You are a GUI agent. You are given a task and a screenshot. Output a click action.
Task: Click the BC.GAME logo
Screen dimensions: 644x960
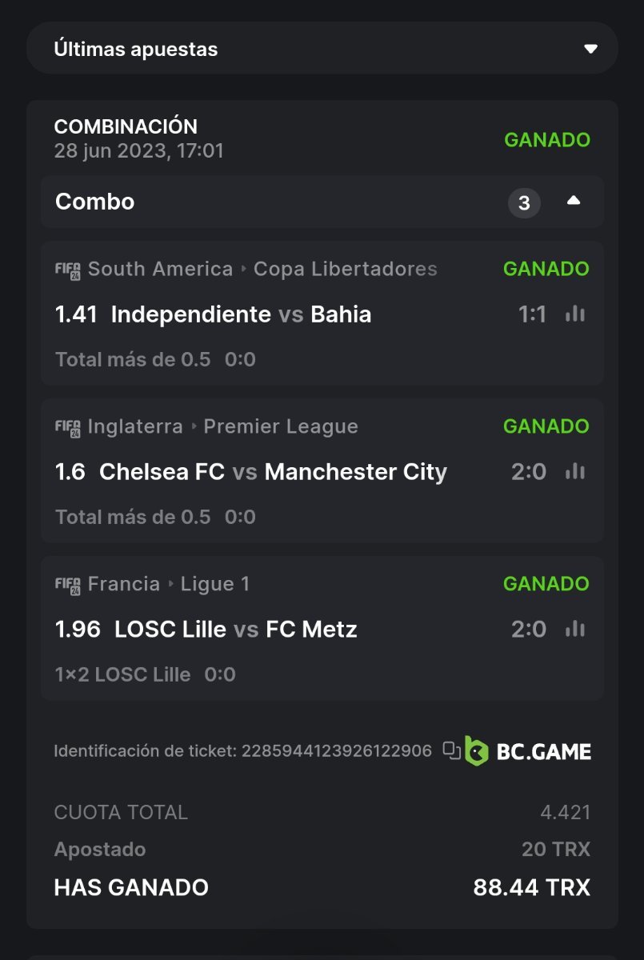(528, 751)
